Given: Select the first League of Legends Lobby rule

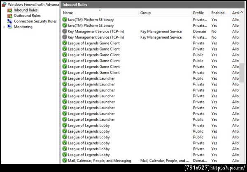Looking at the screenshot, I should tap(89, 126).
